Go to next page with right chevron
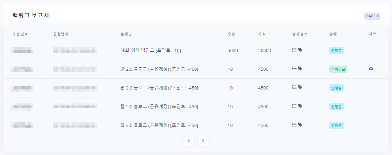 coord(203,141)
